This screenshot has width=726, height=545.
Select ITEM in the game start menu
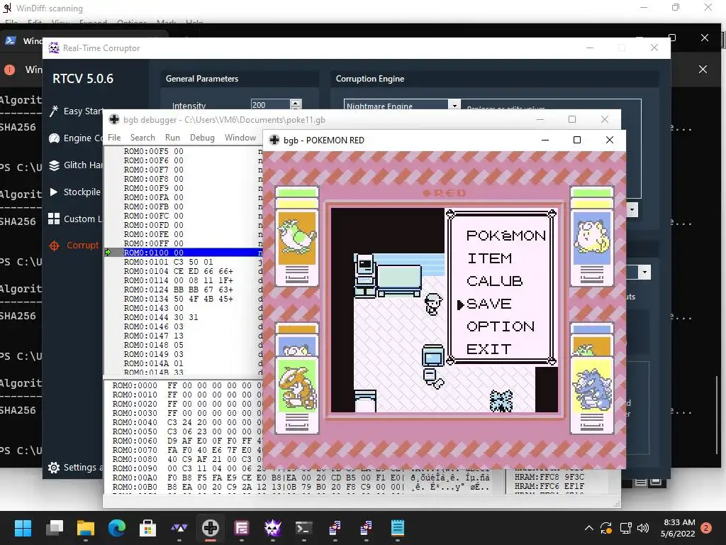[489, 258]
